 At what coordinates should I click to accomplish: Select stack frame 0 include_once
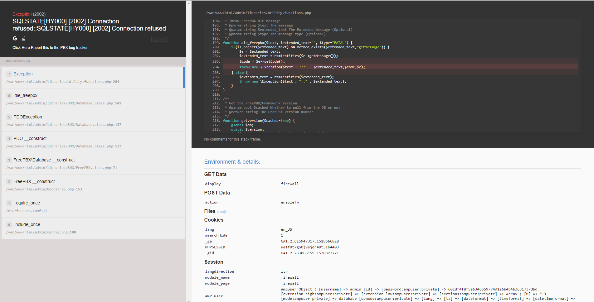pos(93,228)
